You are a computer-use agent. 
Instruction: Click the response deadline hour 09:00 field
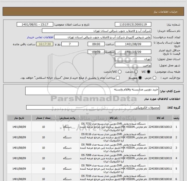pos(96,44)
